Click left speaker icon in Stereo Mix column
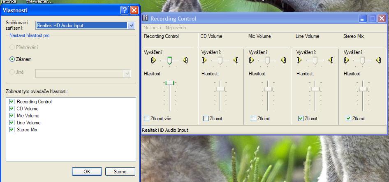389x182 pixels. pyautogui.click(x=347, y=60)
